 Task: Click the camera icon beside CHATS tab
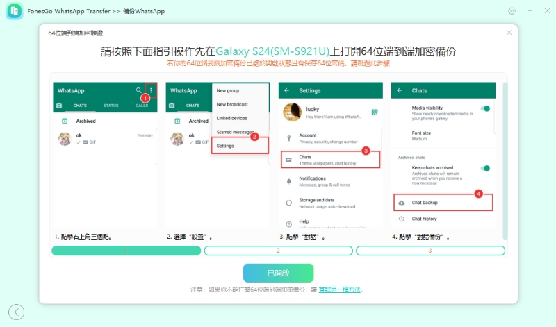[x=59, y=106]
